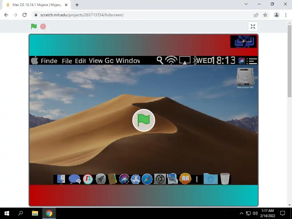Open a new Chrome tab
The width and height of the screenshot is (292, 219).
pos(77,5)
